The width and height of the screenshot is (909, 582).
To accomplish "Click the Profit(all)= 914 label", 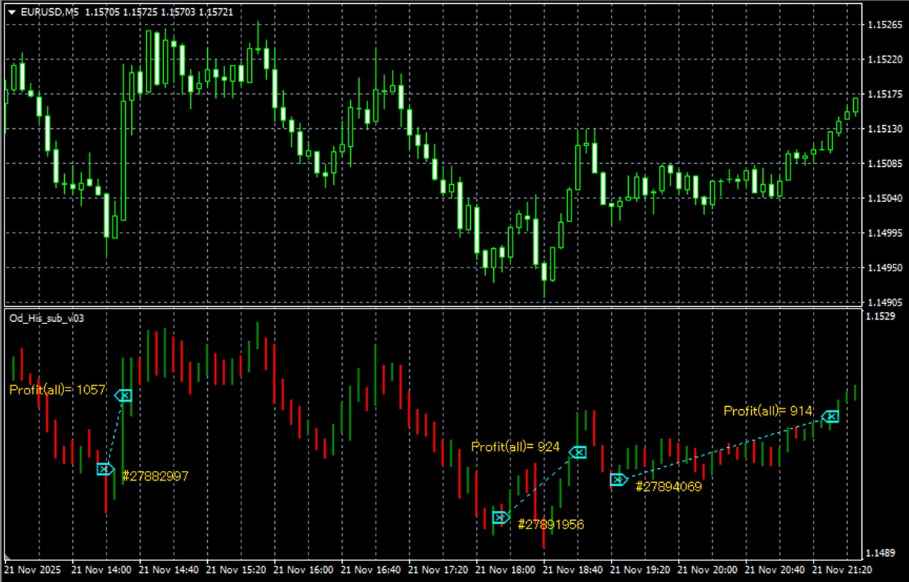I will point(768,410).
